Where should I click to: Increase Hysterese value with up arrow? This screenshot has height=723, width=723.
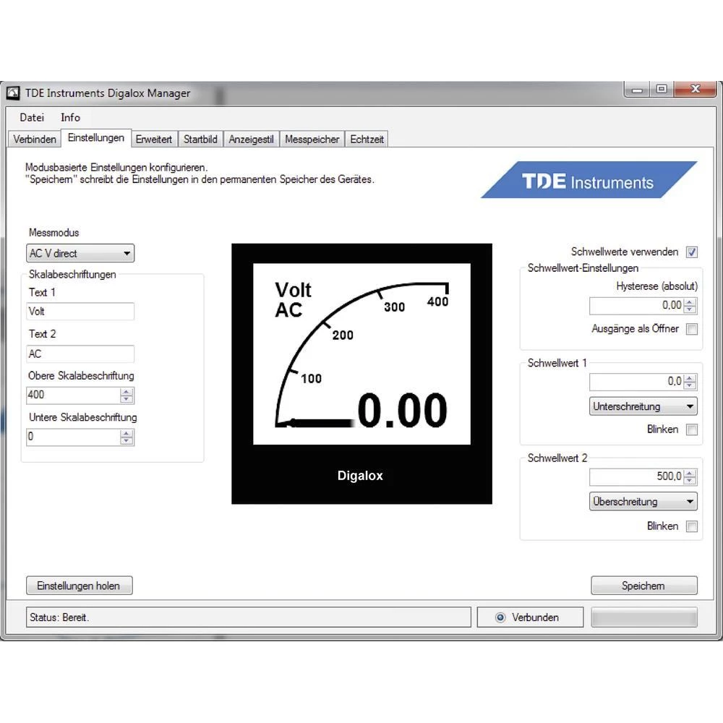tap(690, 301)
